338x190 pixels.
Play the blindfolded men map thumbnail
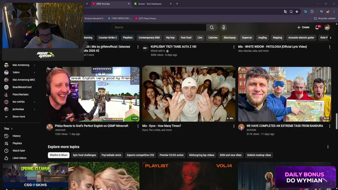click(285, 94)
